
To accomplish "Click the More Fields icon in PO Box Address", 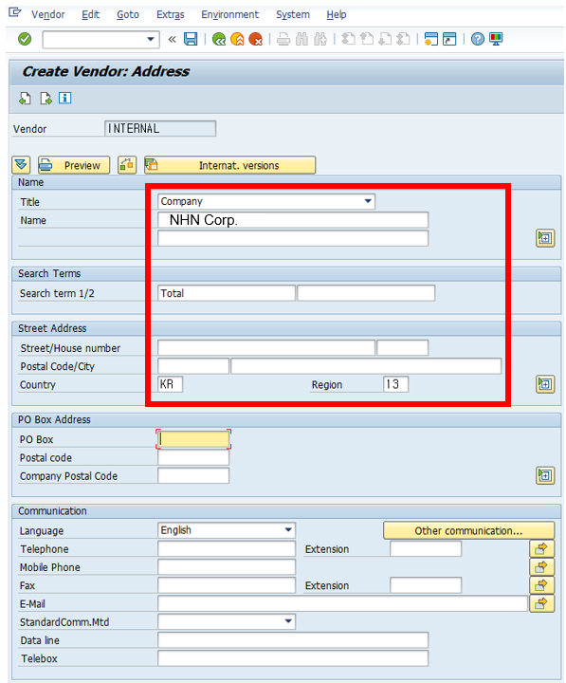I will 545,475.
